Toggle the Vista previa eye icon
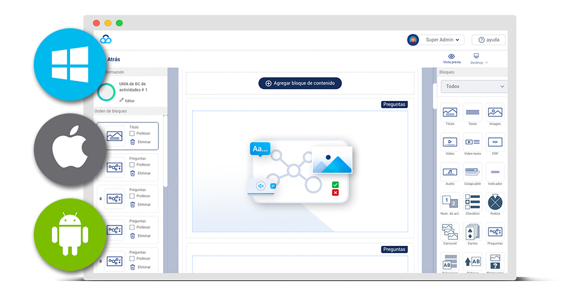The image size is (565, 296). pos(451,56)
